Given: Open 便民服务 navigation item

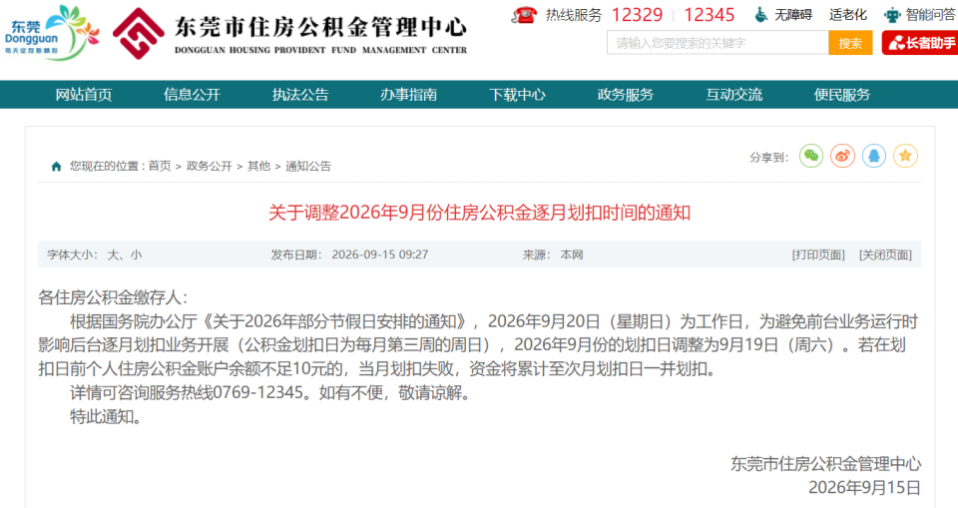Looking at the screenshot, I should 842,95.
